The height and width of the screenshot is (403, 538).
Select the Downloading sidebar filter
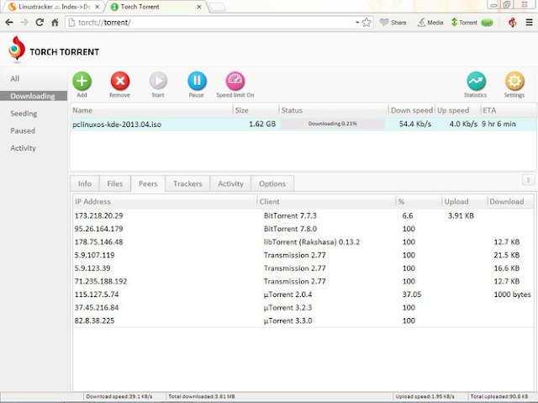tap(34, 96)
